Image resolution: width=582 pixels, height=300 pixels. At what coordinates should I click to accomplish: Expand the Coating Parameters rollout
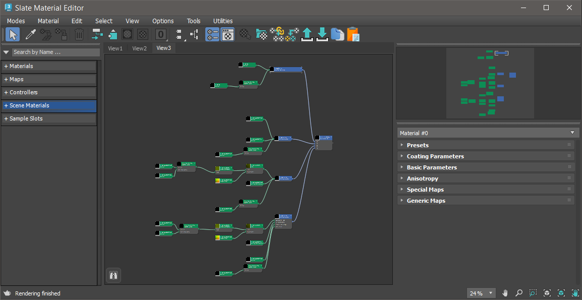click(x=435, y=156)
